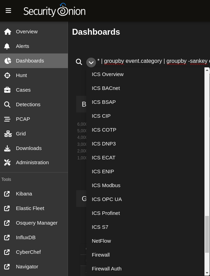This screenshot has height=276, width=210.
Task: Pick ICS DNP3 dashboard
Action: pyautogui.click(x=145, y=144)
